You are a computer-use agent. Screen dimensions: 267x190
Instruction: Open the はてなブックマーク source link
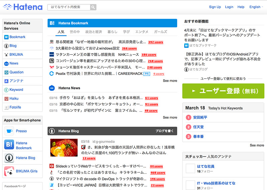[203, 45]
